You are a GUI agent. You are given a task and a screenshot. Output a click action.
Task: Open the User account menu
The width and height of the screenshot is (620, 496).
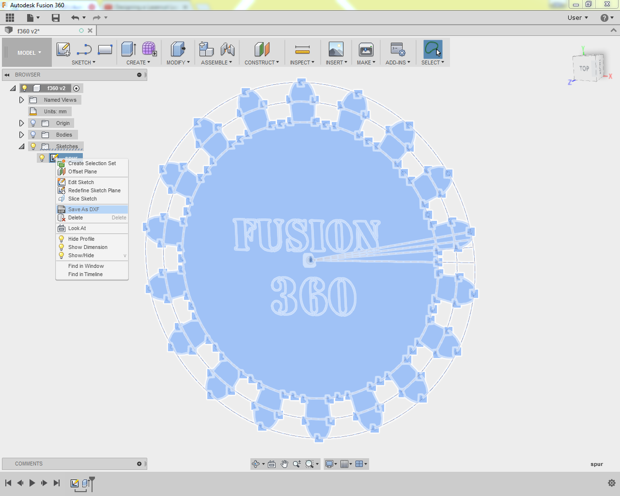577,18
